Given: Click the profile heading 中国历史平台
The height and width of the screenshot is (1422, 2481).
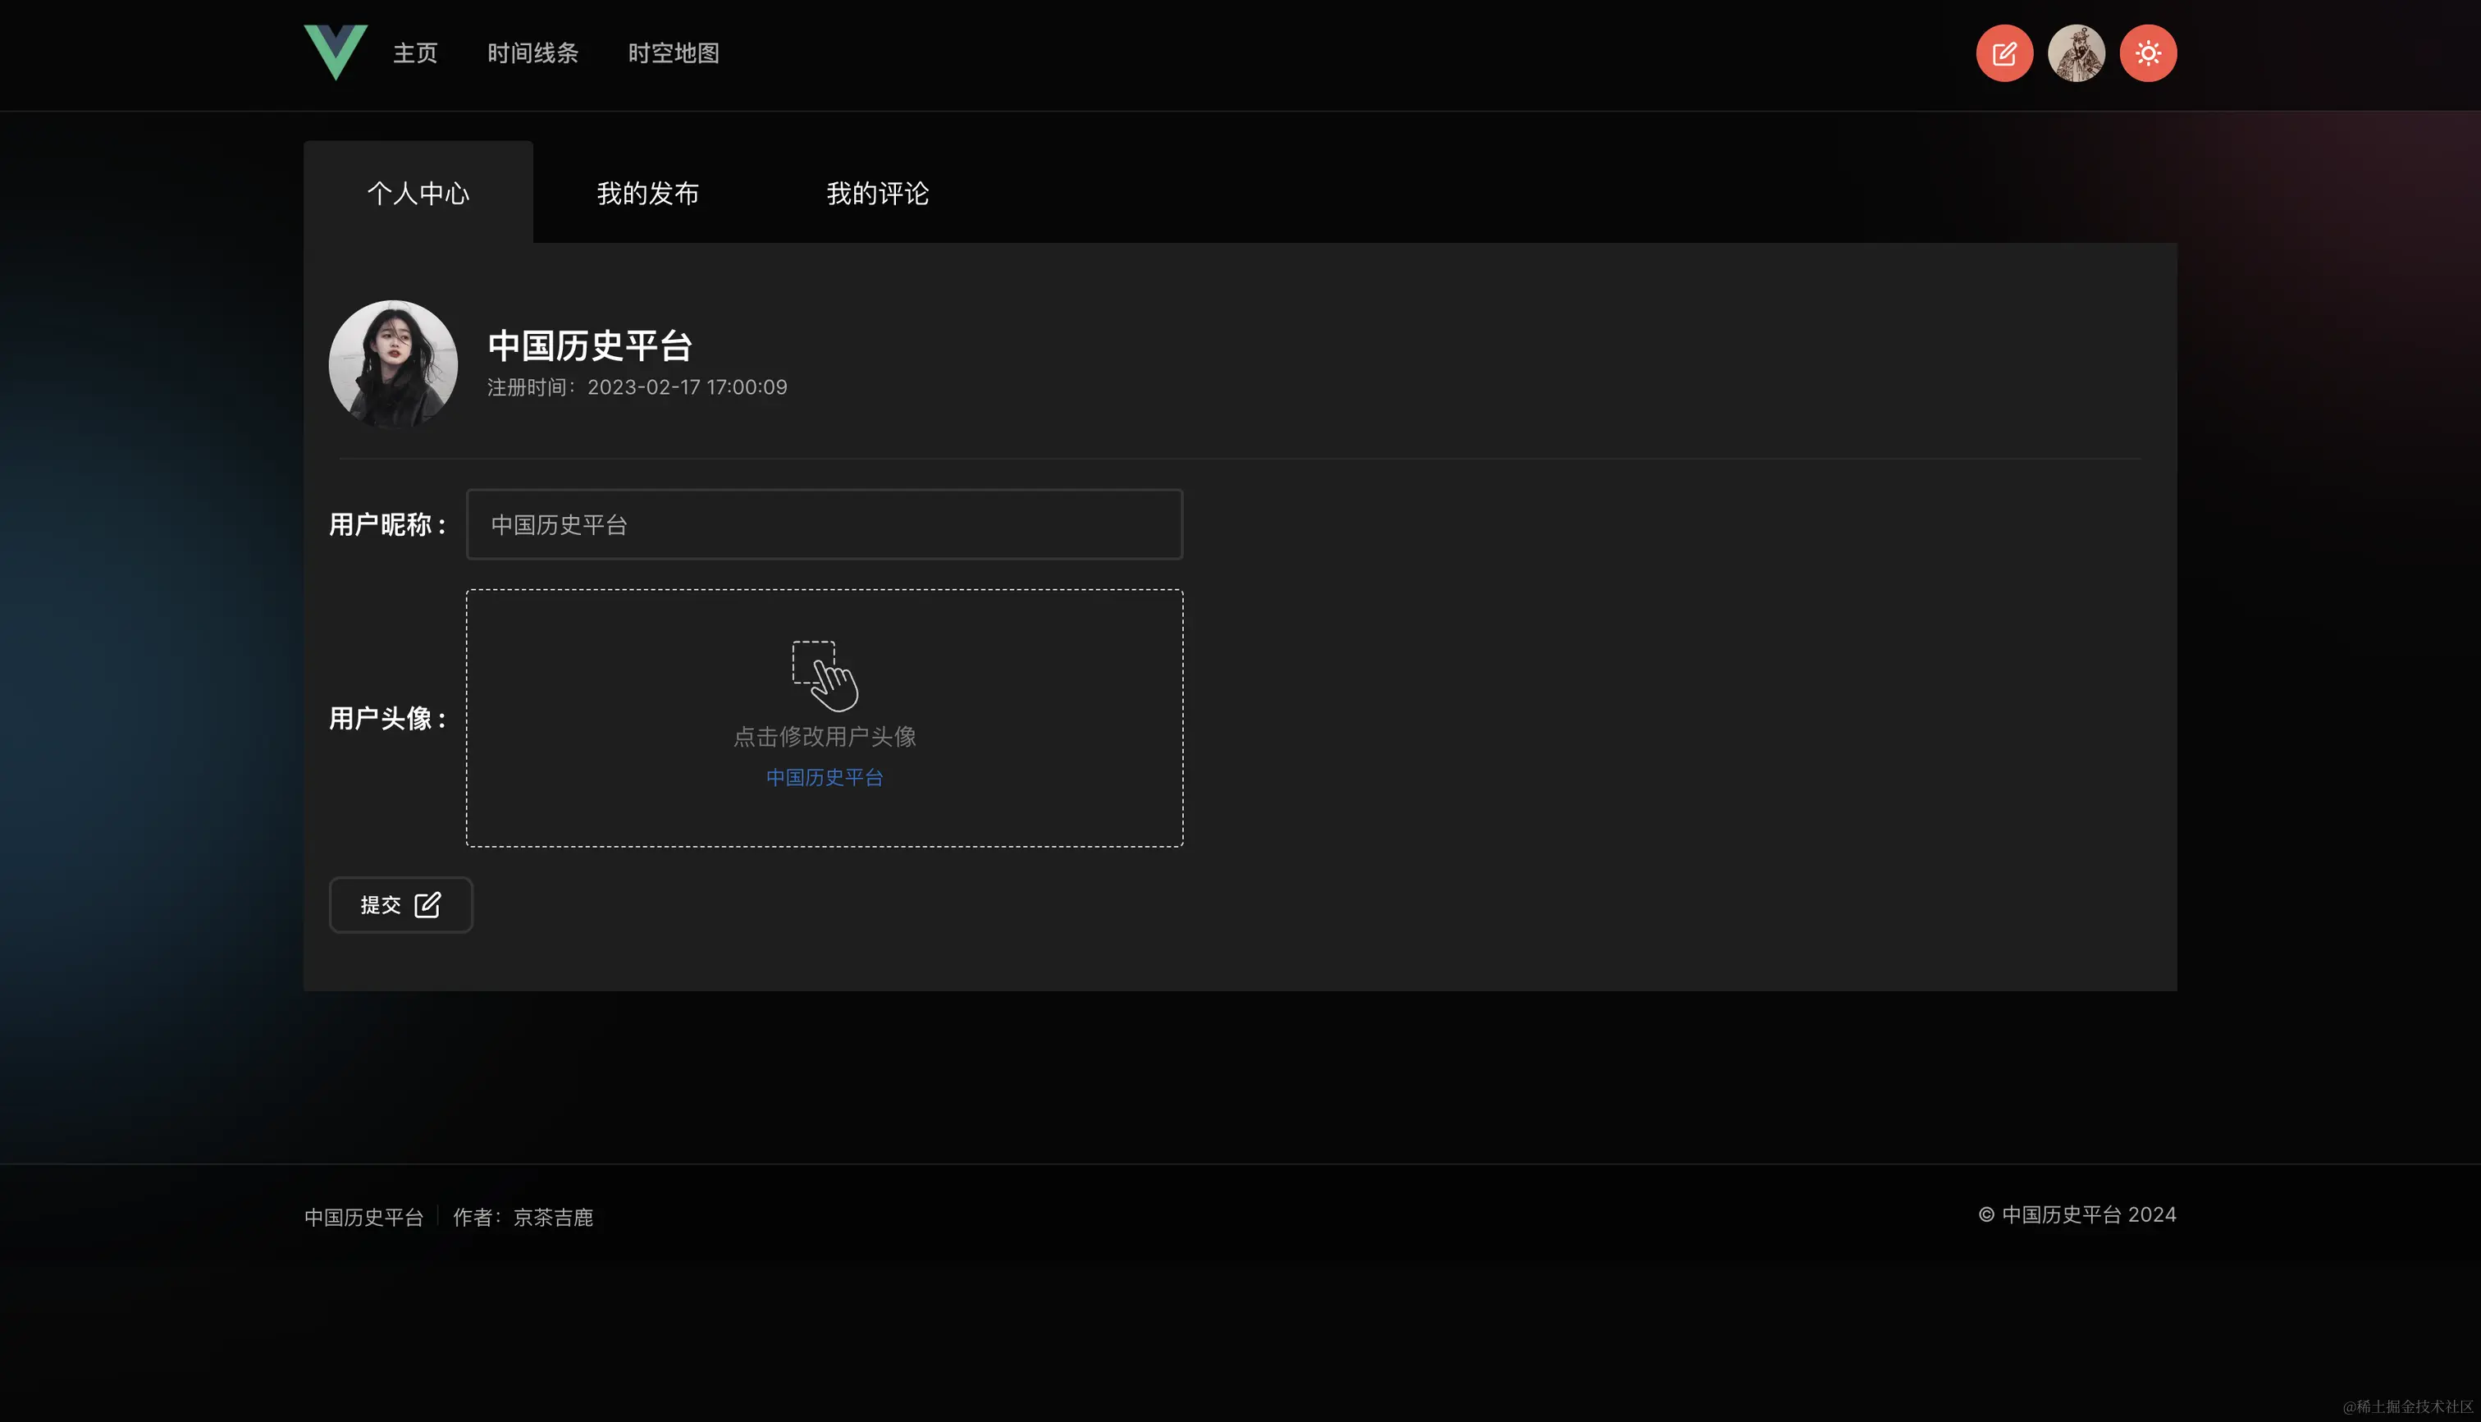Looking at the screenshot, I should 590,345.
